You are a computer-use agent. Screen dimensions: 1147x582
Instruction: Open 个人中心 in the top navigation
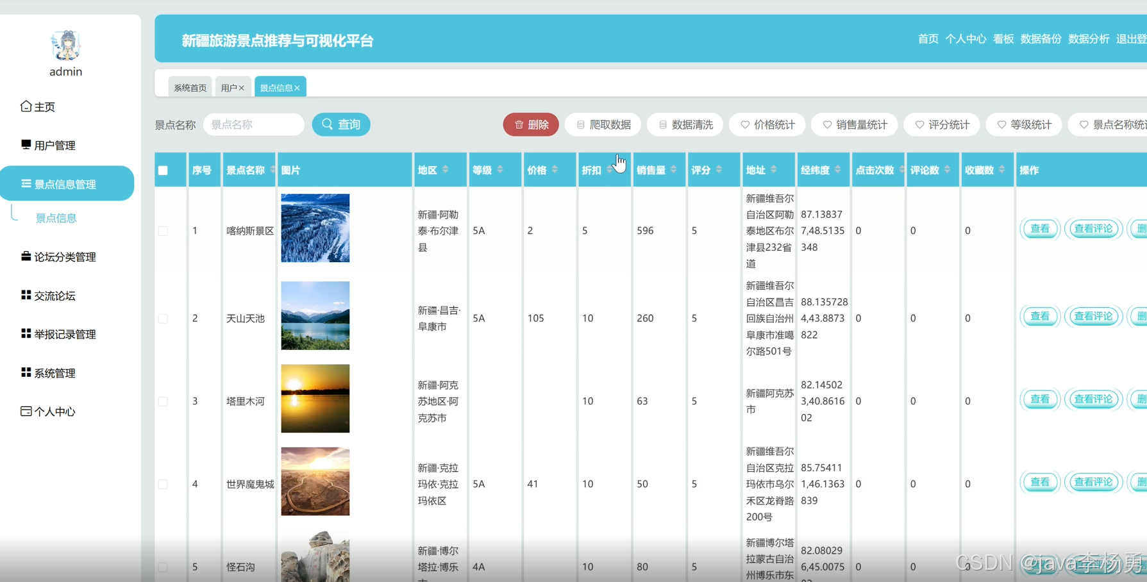966,39
